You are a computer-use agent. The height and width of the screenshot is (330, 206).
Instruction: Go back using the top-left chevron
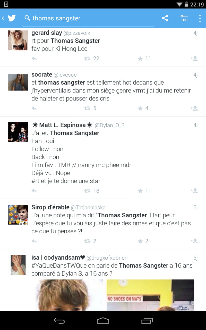coord(3,18)
